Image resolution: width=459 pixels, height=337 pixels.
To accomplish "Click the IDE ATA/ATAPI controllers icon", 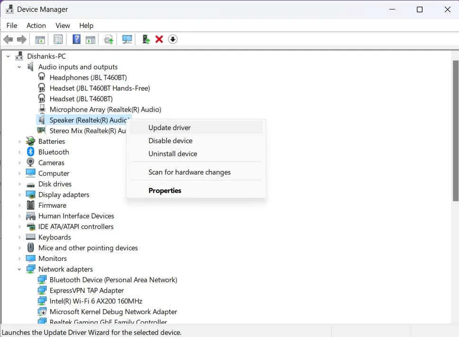I will pyautogui.click(x=30, y=226).
